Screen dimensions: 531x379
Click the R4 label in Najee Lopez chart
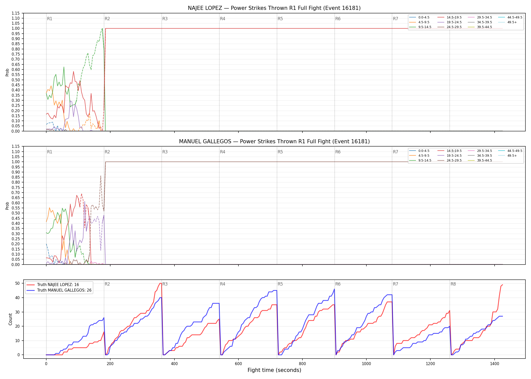pos(223,19)
